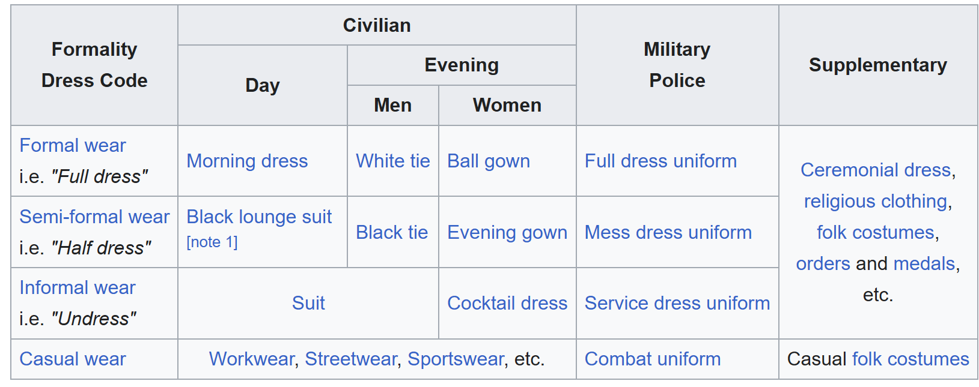Screen dimensions: 979x387
Task: Open the Ceremonial dress link
Action: pyautogui.click(x=876, y=170)
